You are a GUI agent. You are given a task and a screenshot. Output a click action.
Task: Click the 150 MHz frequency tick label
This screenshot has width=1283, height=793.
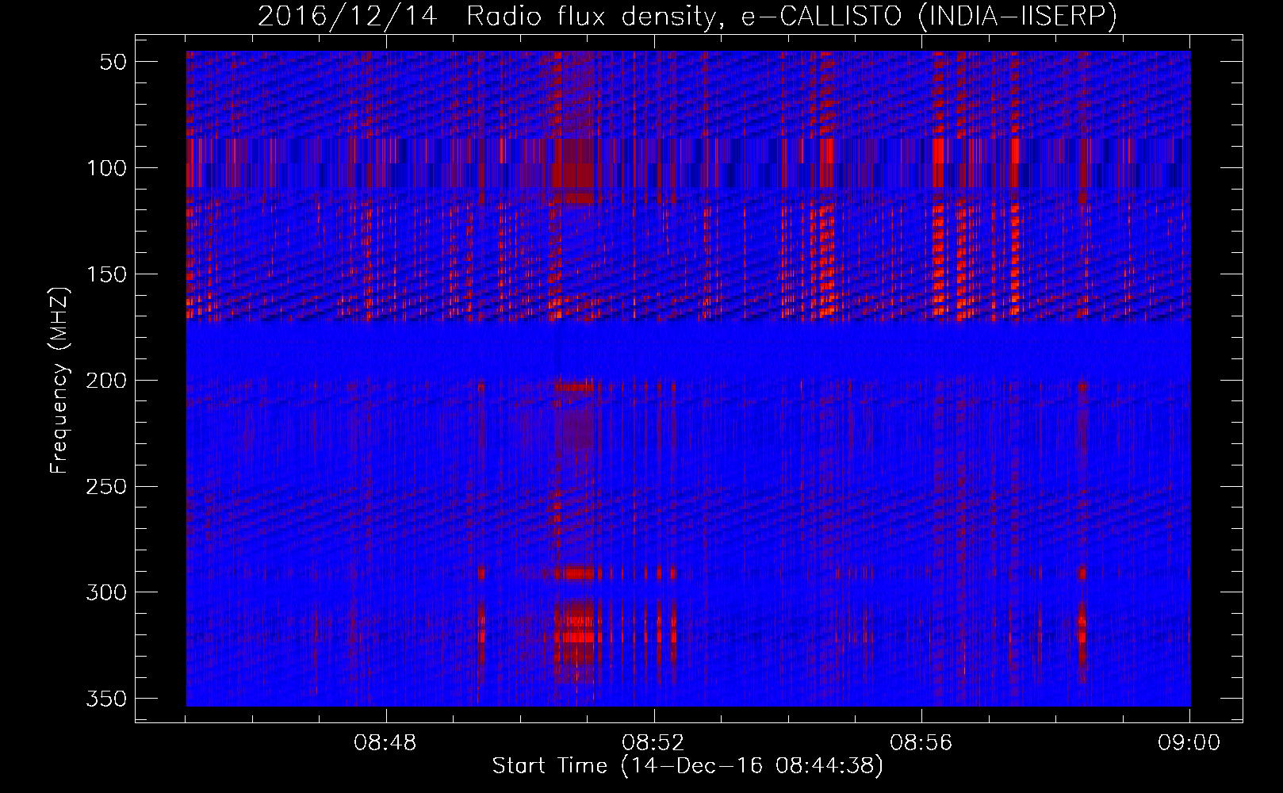pos(106,274)
